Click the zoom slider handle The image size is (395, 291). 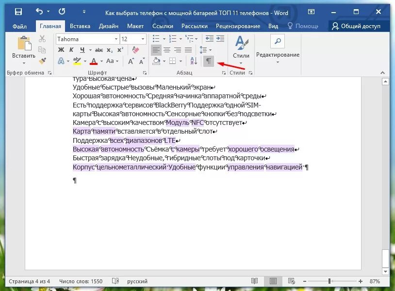pos(329,281)
